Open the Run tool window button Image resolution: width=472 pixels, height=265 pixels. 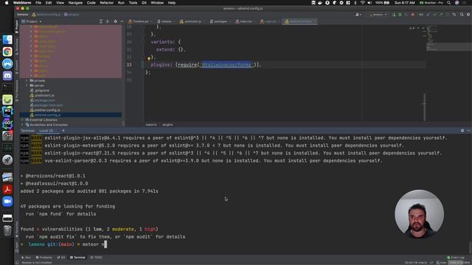coord(27,258)
